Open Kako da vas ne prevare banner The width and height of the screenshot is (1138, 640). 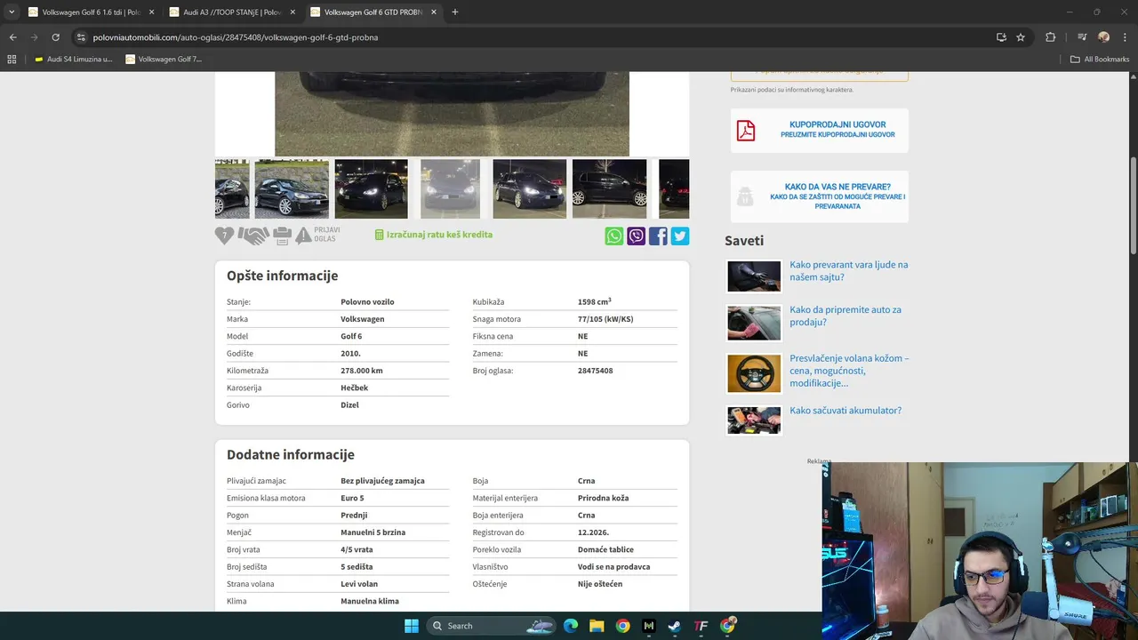(x=820, y=196)
